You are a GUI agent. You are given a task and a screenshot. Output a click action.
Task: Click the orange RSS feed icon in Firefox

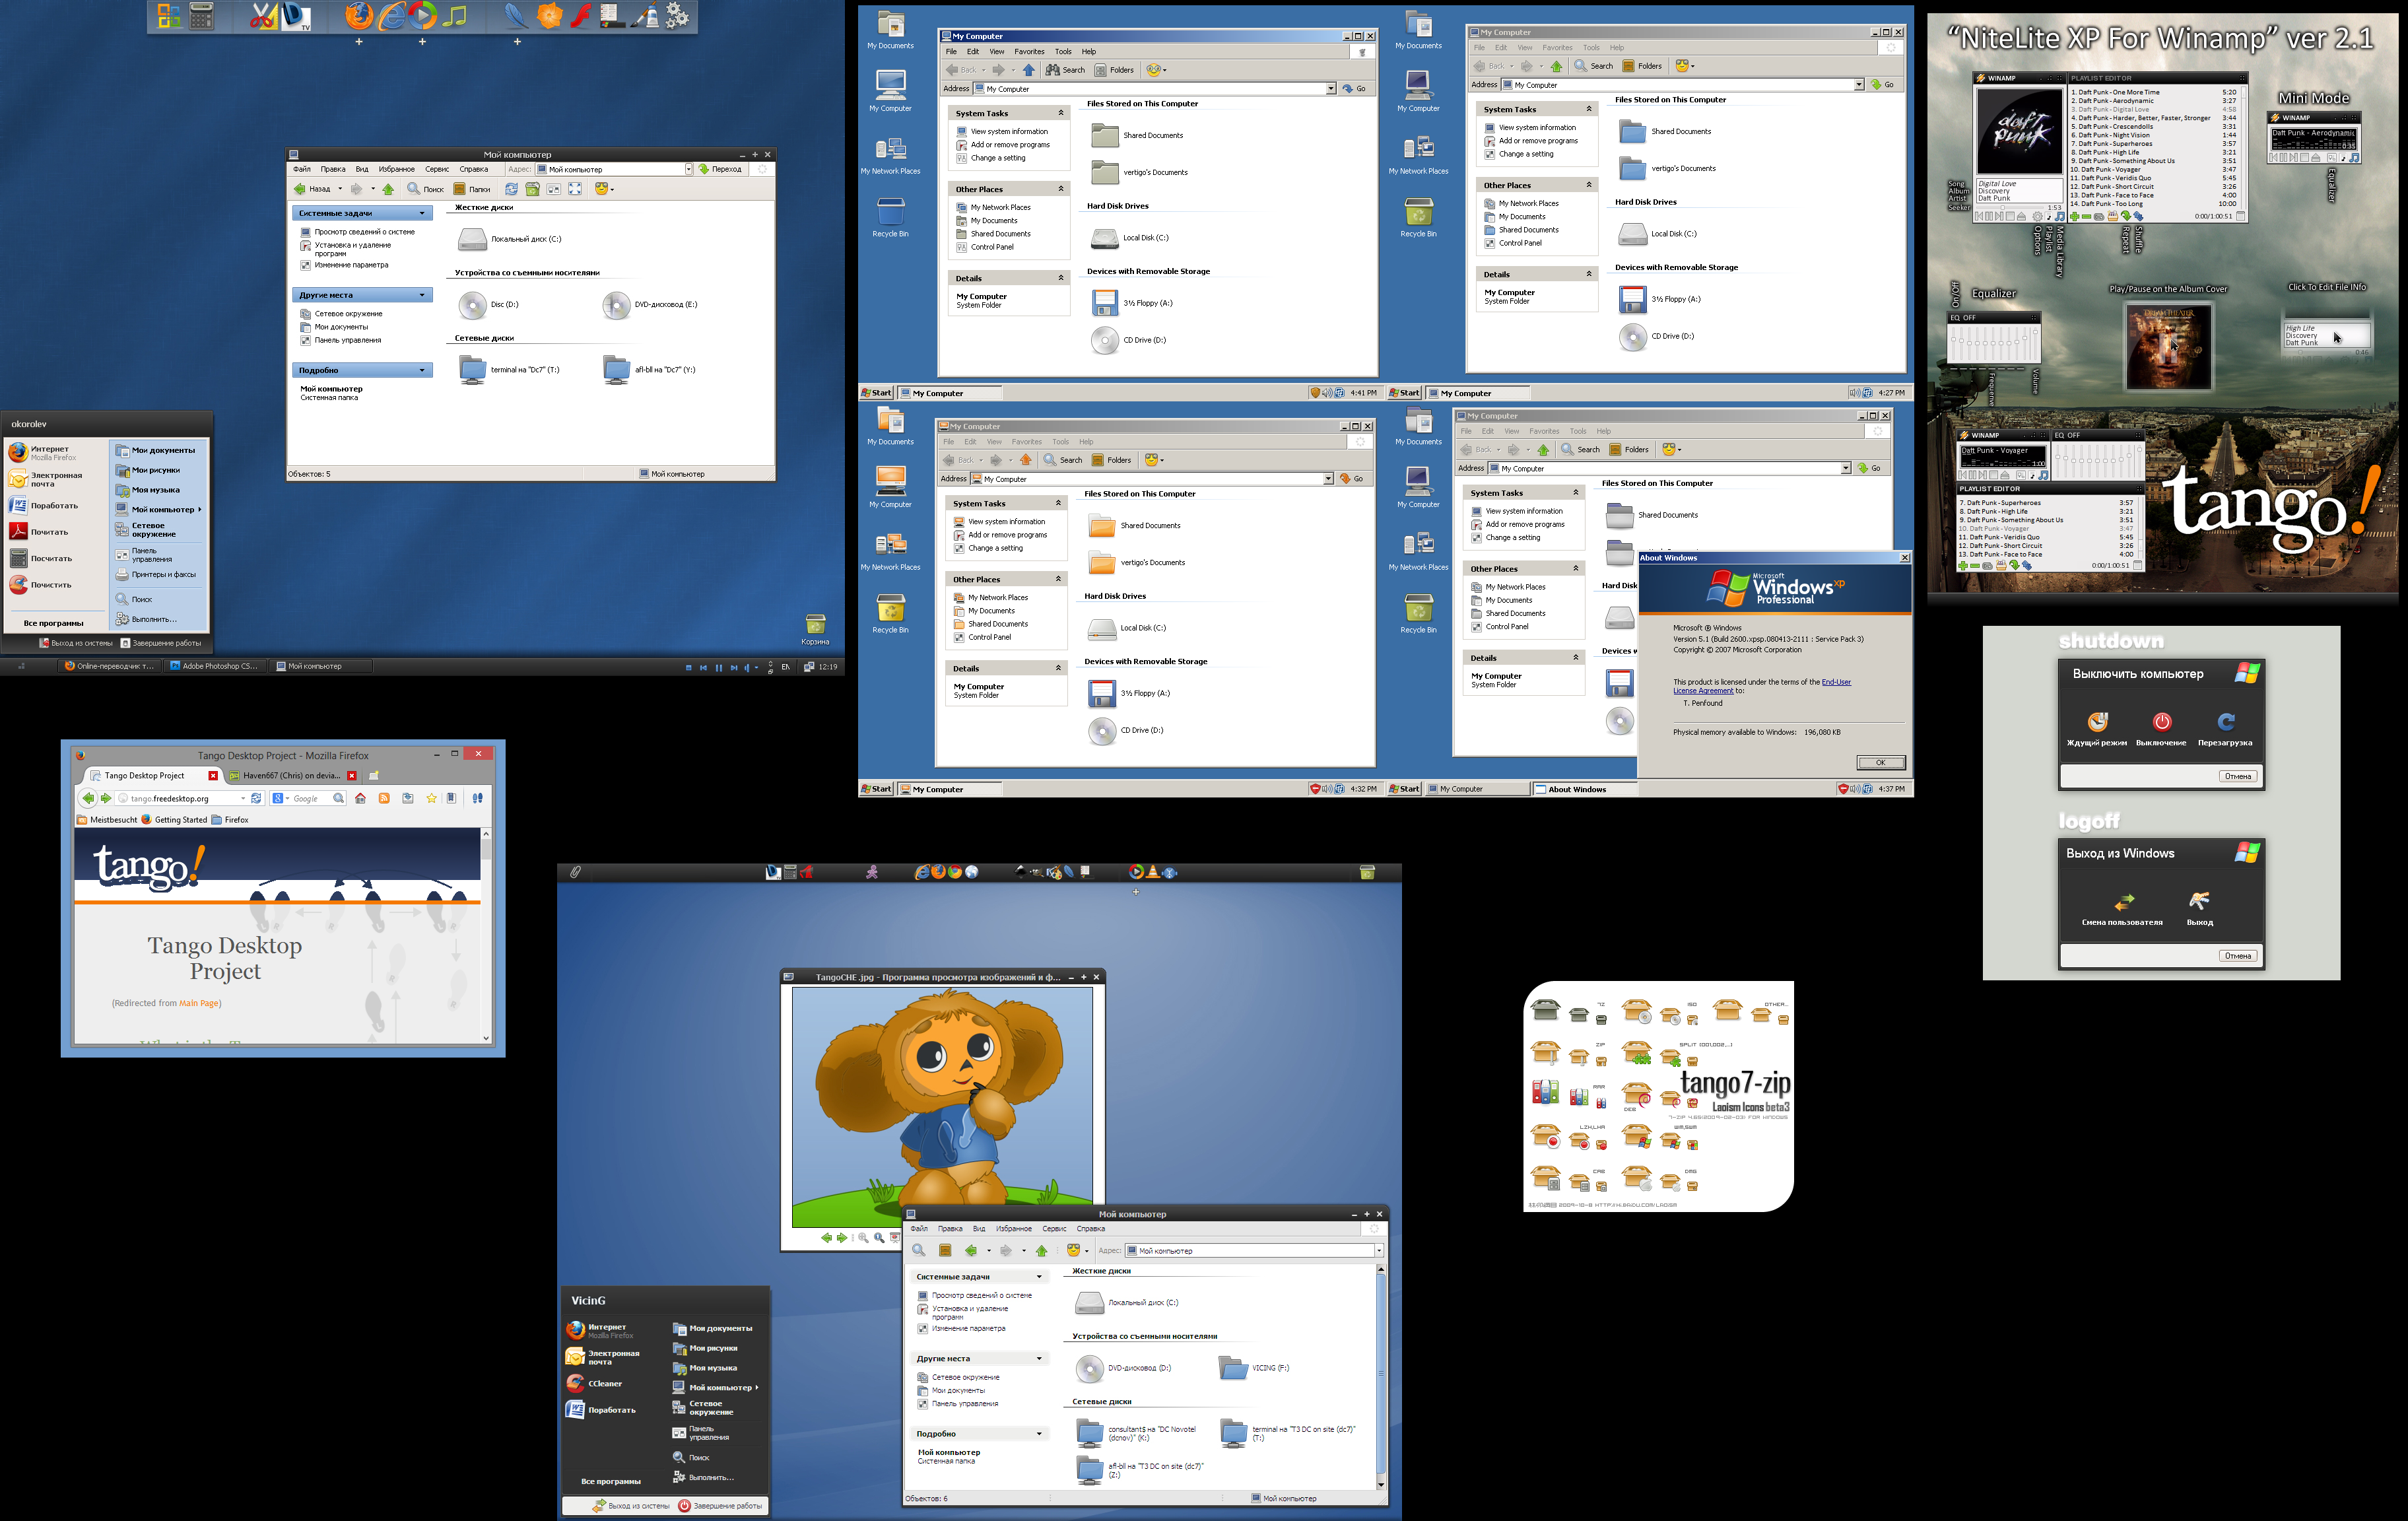(x=385, y=799)
